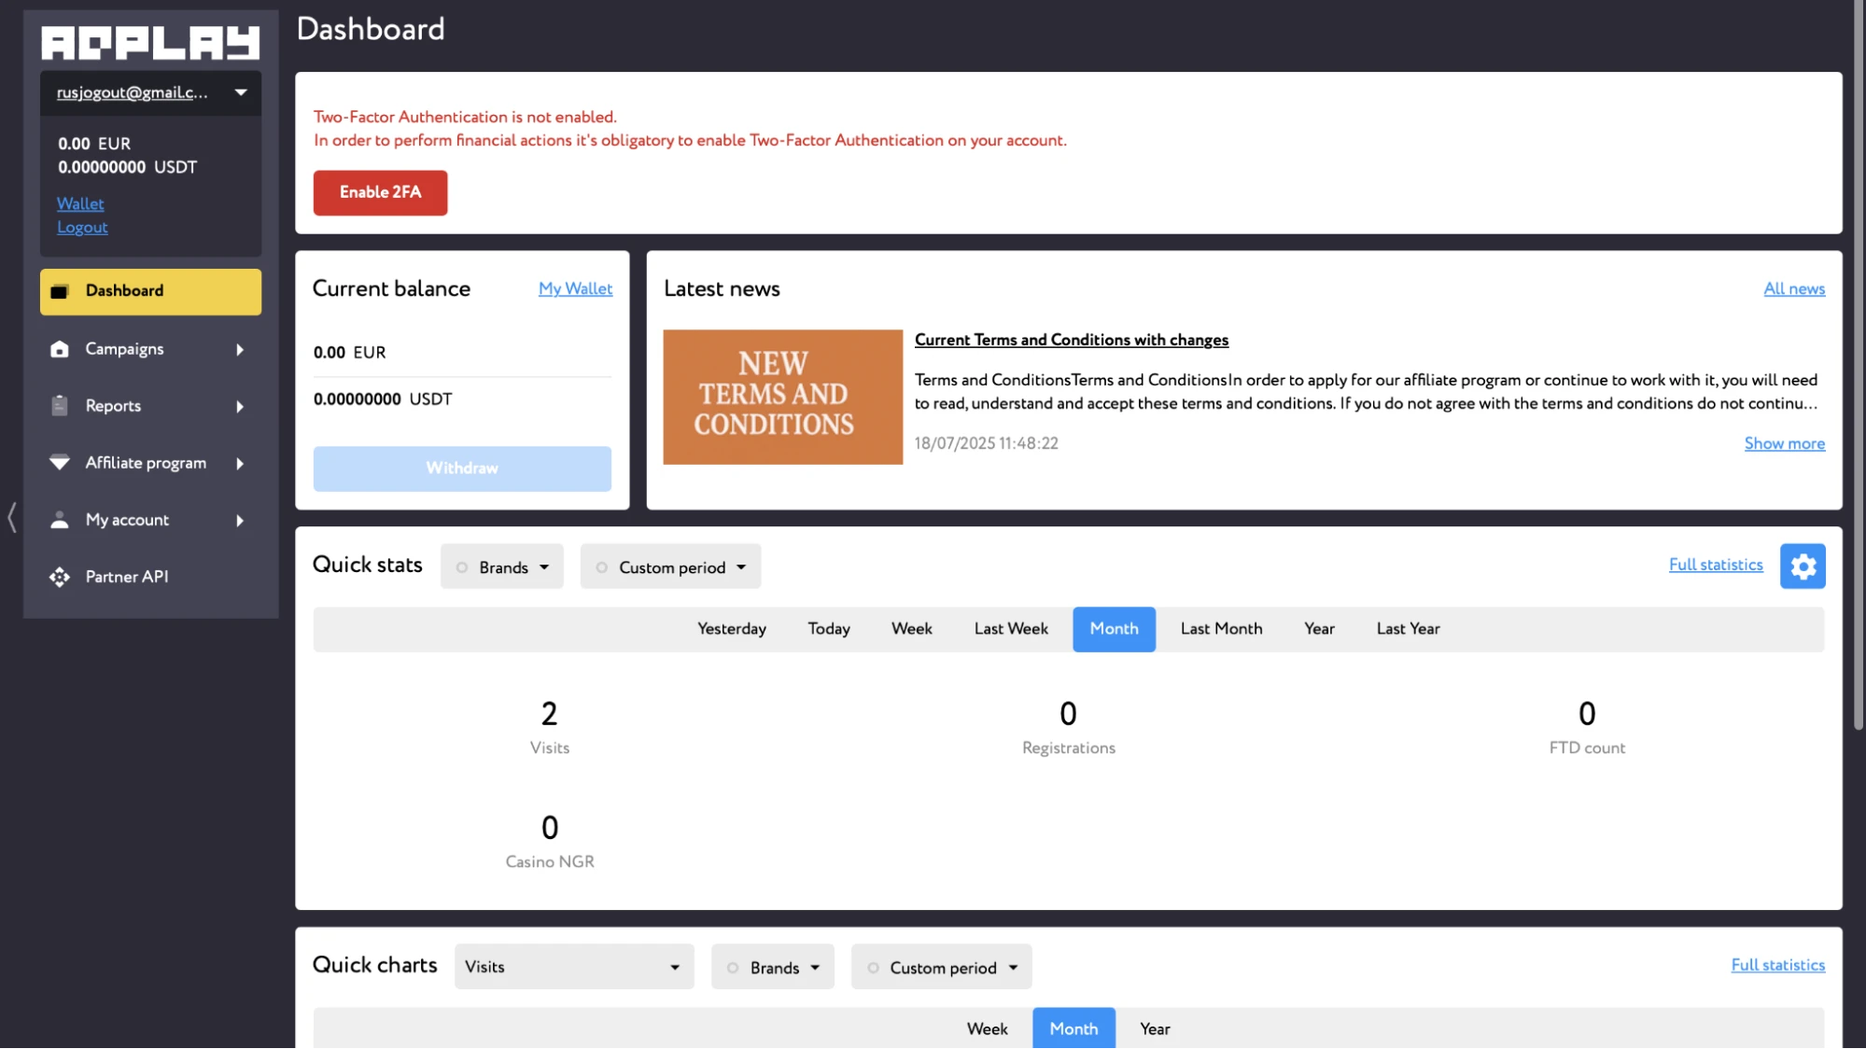
Task: Click the Partner API icon
Action: (x=60, y=577)
